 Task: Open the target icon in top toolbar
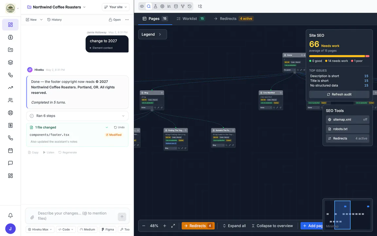tap(162, 7)
